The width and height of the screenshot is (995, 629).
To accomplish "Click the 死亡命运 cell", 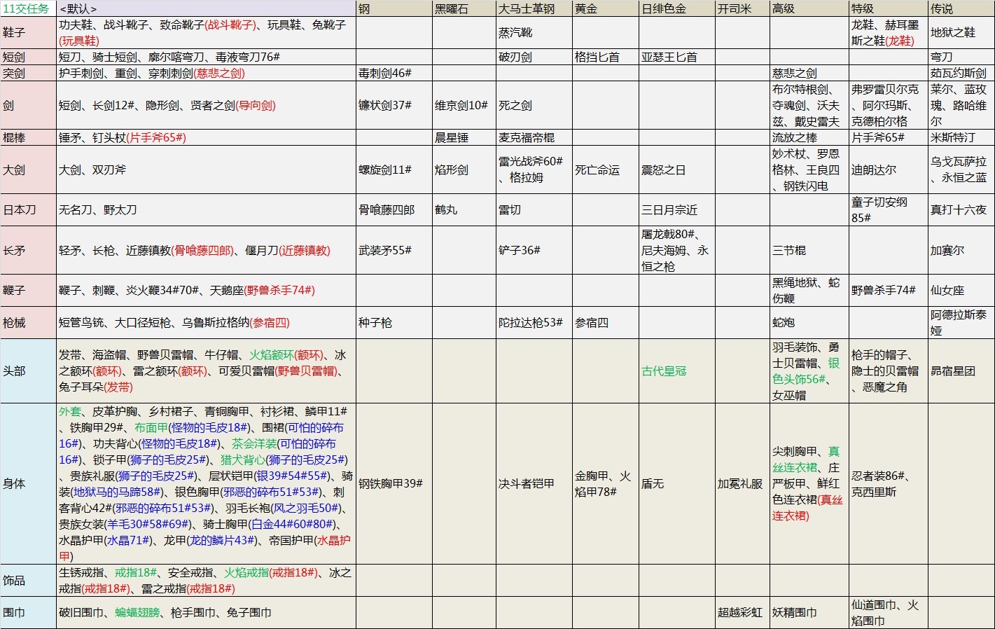I will coord(597,170).
